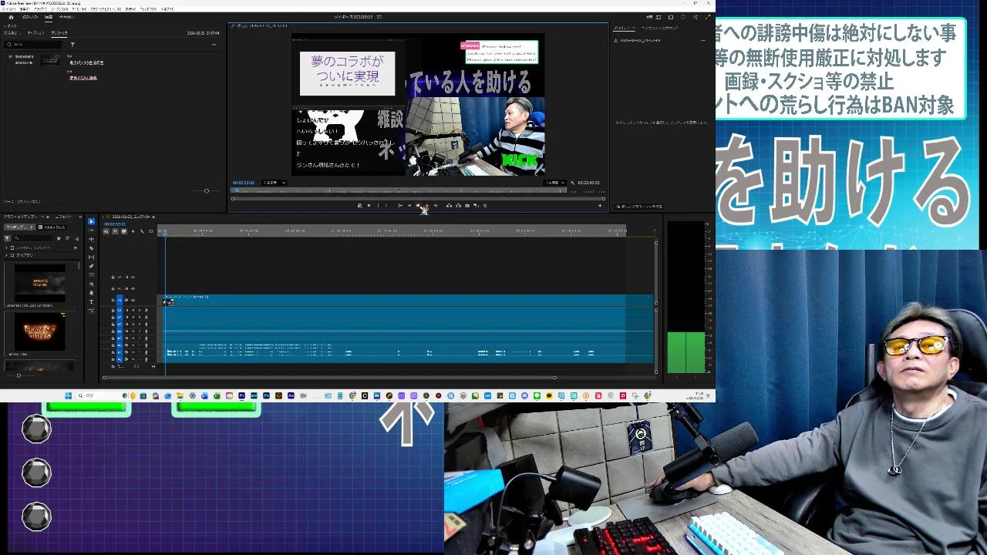Mute audio track A1
This screenshot has width=987, height=555.
[x=133, y=310]
